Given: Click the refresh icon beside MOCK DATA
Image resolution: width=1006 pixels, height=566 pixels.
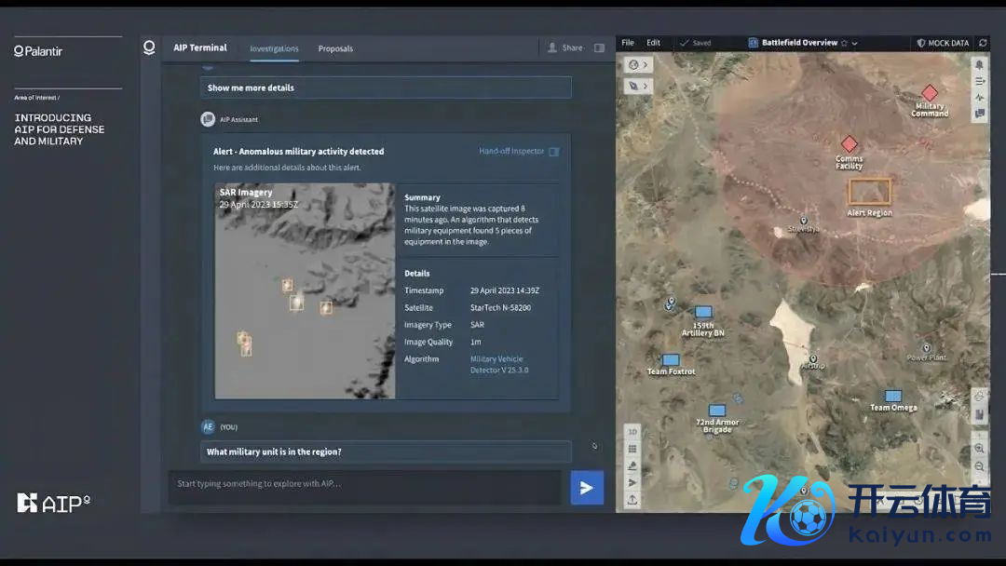Looking at the screenshot, I should 982,43.
